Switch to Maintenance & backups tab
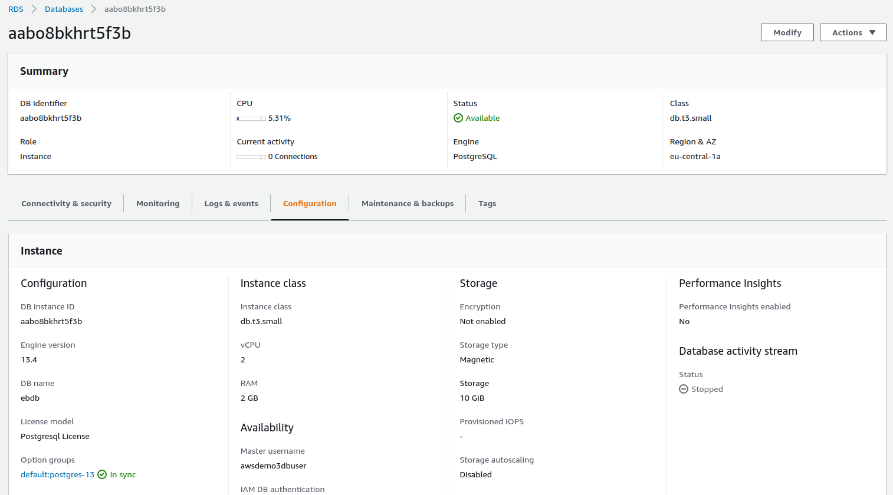The image size is (893, 495). click(x=408, y=203)
